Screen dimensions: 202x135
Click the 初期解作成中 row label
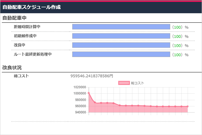point(25,36)
